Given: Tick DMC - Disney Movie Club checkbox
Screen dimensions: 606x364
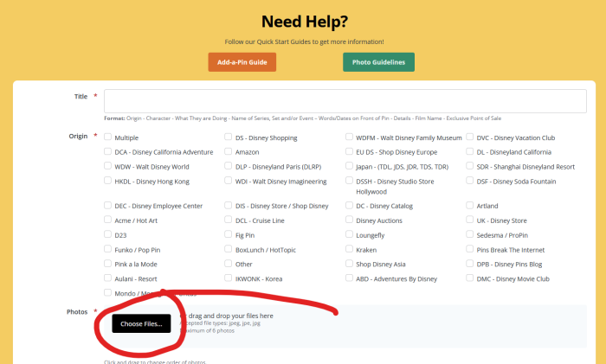Looking at the screenshot, I should (470, 279).
